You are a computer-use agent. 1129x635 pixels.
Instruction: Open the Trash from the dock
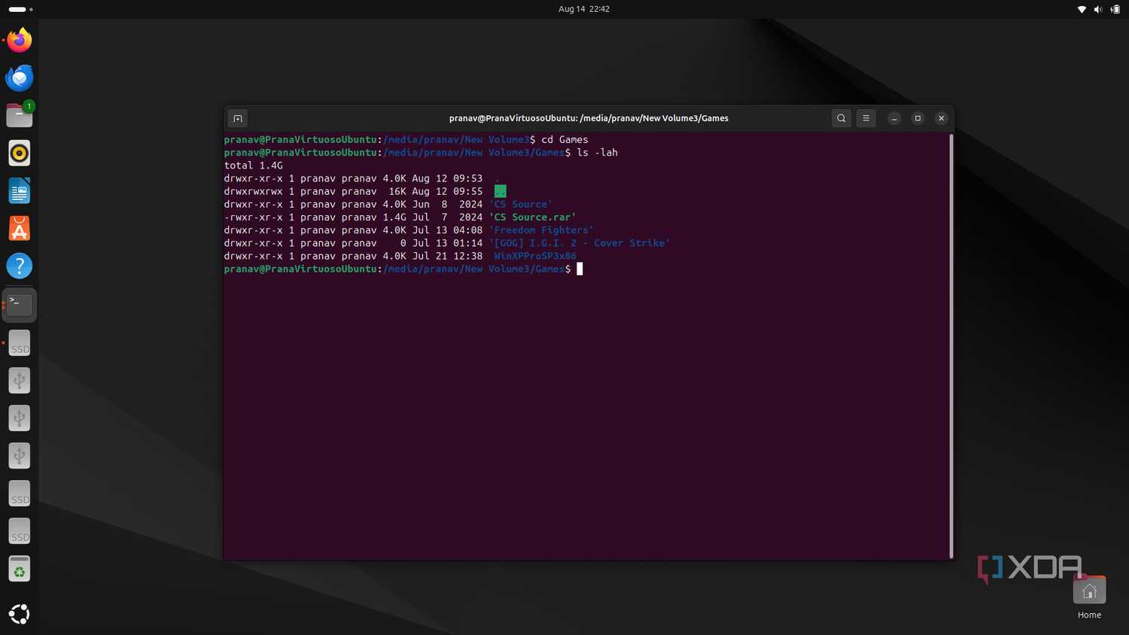[x=20, y=570]
